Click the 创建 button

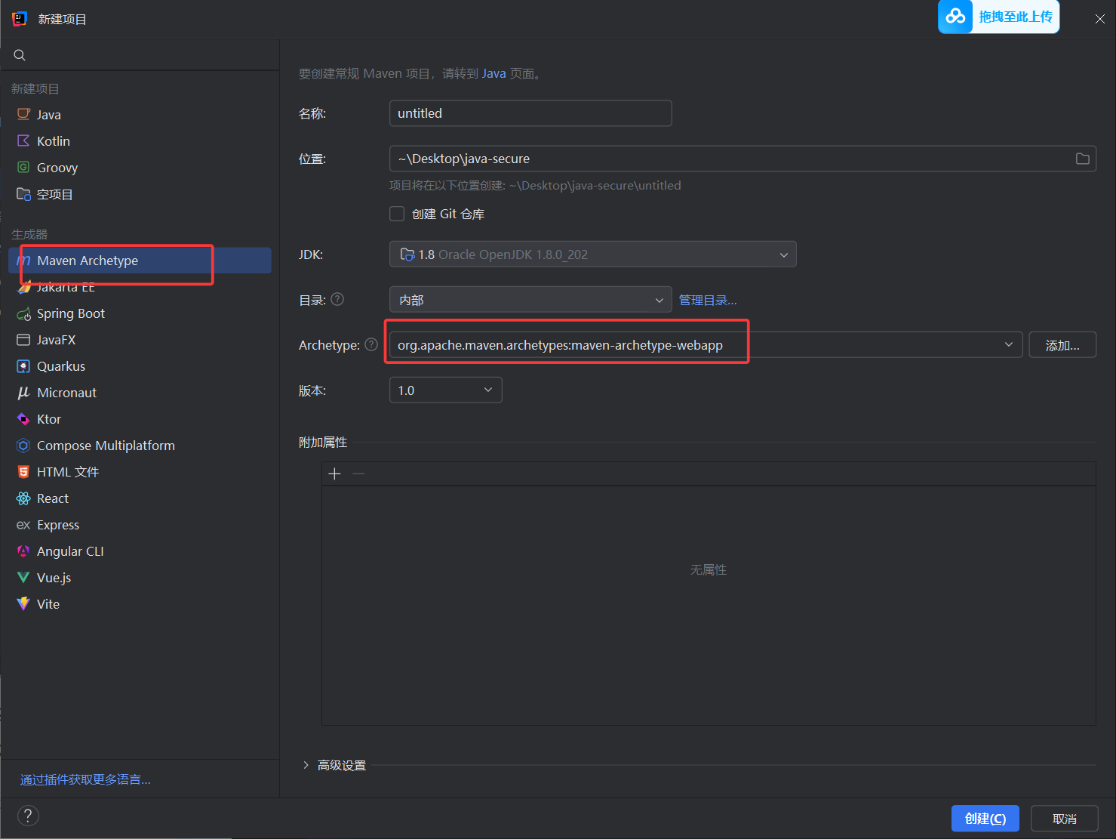coord(985,819)
